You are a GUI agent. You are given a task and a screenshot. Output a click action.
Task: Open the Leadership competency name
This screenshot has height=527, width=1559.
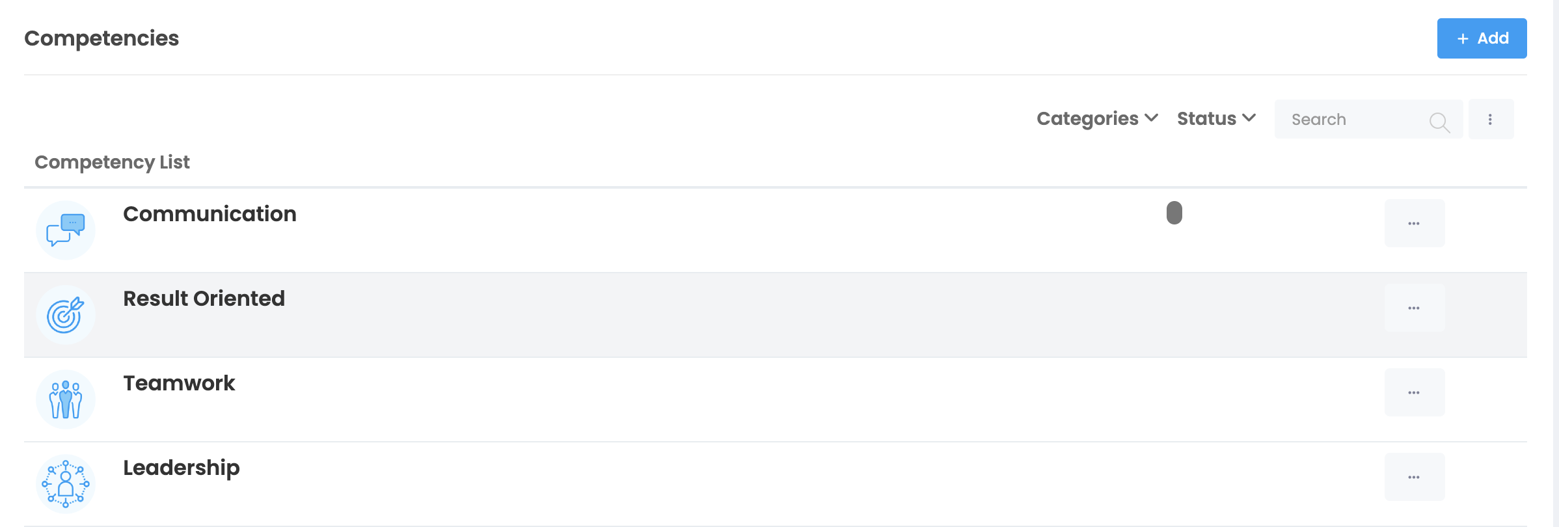181,468
